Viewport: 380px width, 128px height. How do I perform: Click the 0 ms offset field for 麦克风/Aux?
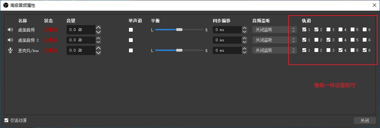[227, 50]
